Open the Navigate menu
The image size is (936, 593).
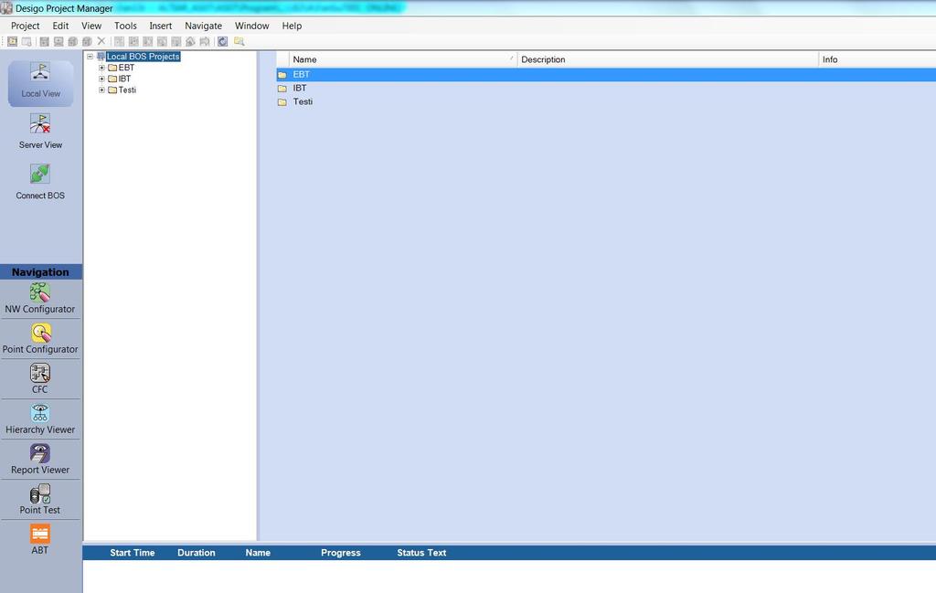(203, 26)
